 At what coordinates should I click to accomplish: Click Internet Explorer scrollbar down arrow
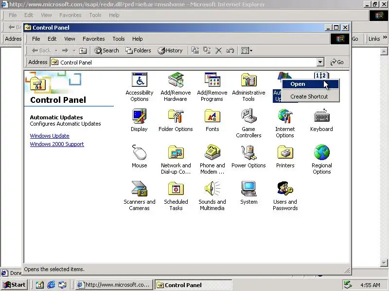[x=384, y=262]
